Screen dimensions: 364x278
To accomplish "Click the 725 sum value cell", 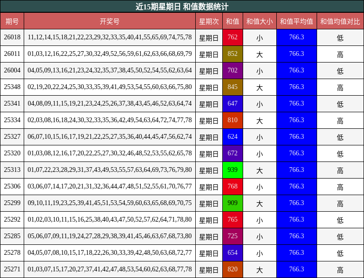I will pyautogui.click(x=233, y=236).
